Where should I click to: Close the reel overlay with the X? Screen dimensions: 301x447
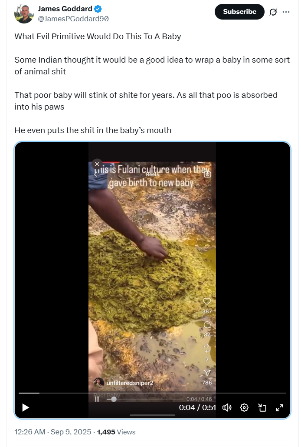point(97,164)
